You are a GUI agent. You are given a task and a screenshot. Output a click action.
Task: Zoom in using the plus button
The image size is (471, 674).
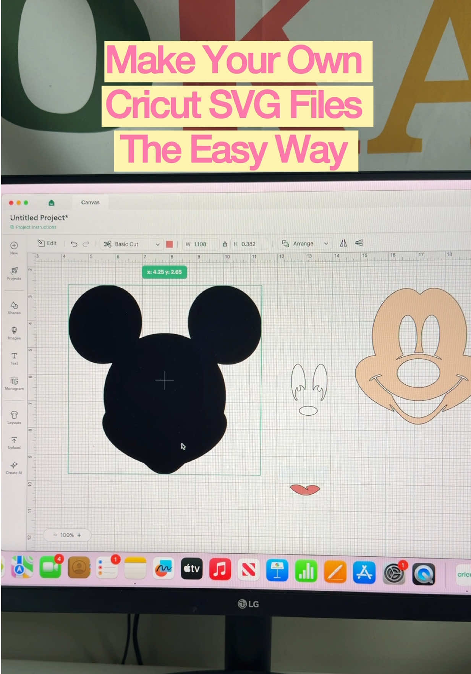(79, 535)
